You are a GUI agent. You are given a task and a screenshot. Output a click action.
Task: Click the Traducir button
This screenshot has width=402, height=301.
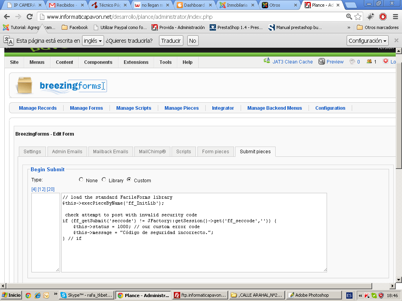click(171, 41)
